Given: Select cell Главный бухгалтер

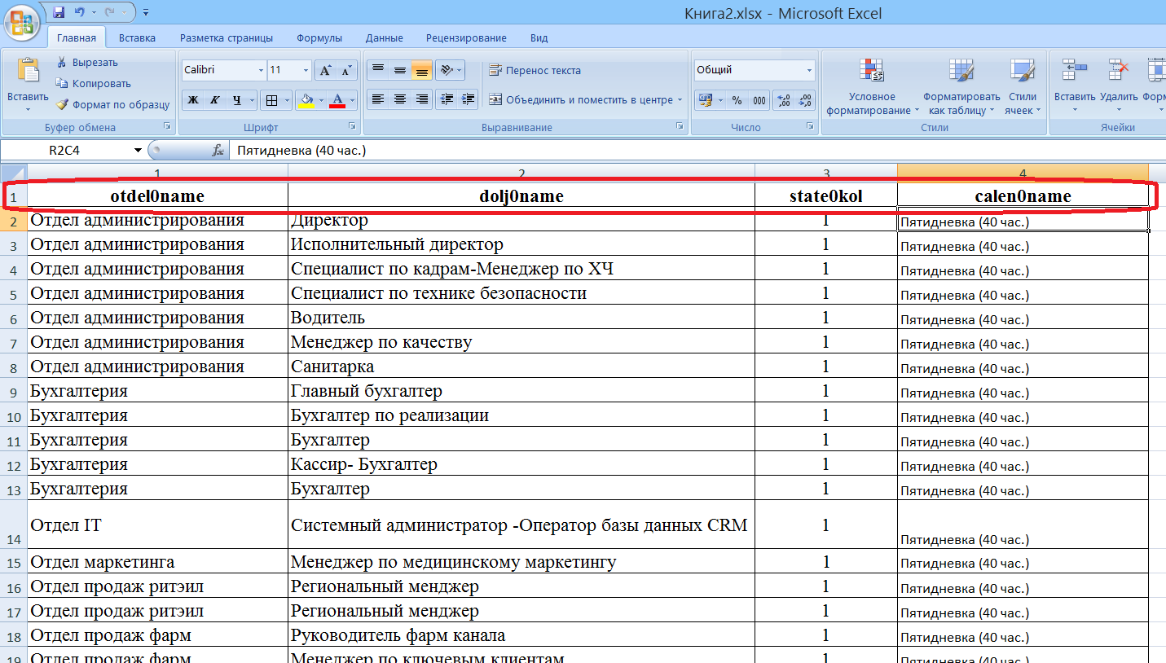Looking at the screenshot, I should 521,391.
